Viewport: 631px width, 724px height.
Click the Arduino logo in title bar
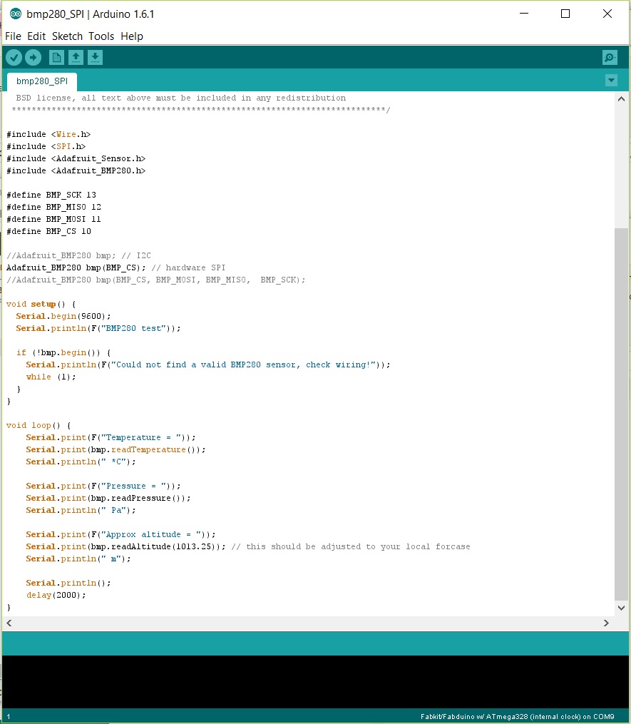click(15, 14)
